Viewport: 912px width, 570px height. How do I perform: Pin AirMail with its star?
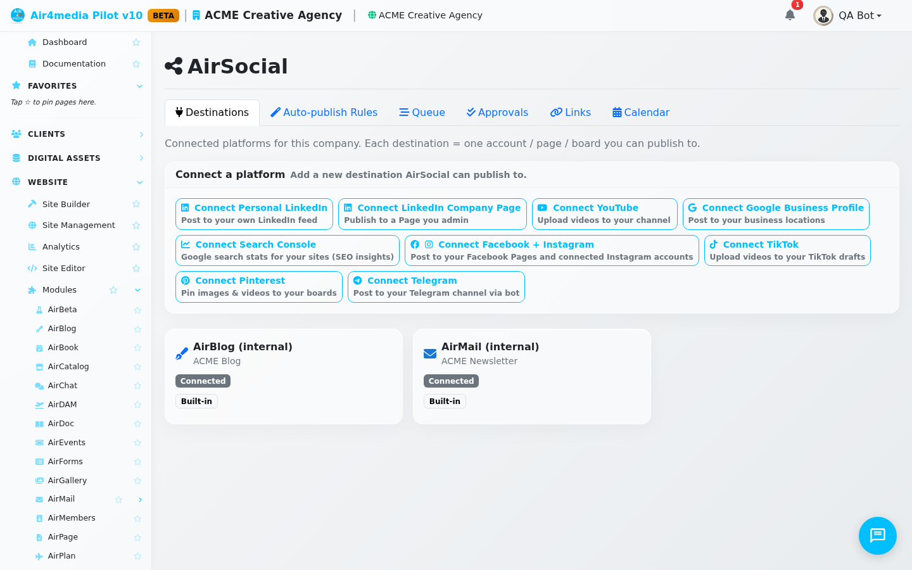[x=118, y=500]
